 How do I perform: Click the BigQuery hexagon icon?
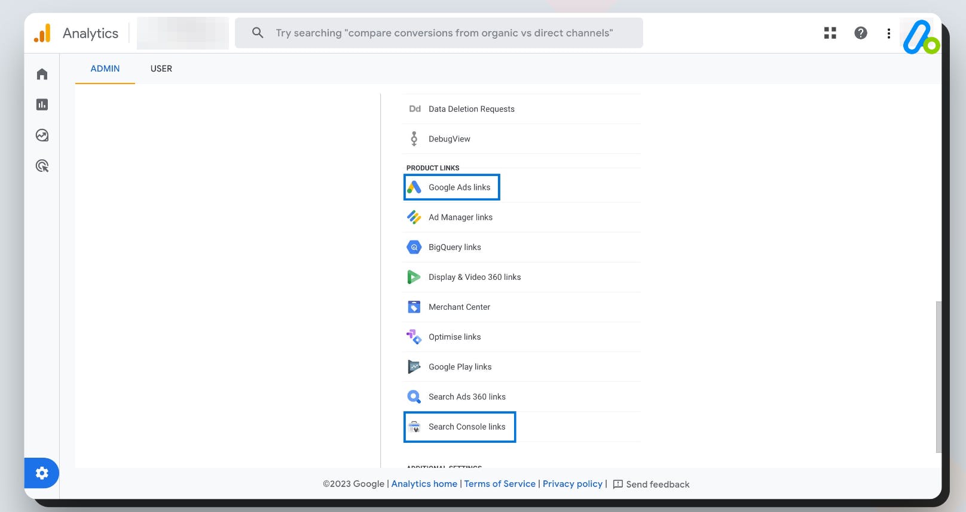tap(414, 247)
